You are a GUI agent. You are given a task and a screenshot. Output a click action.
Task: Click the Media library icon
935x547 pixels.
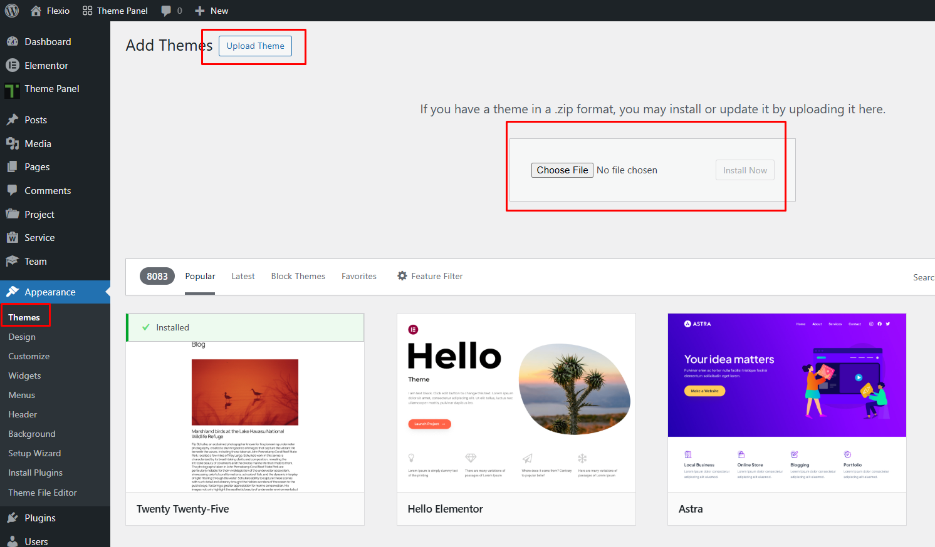point(13,143)
